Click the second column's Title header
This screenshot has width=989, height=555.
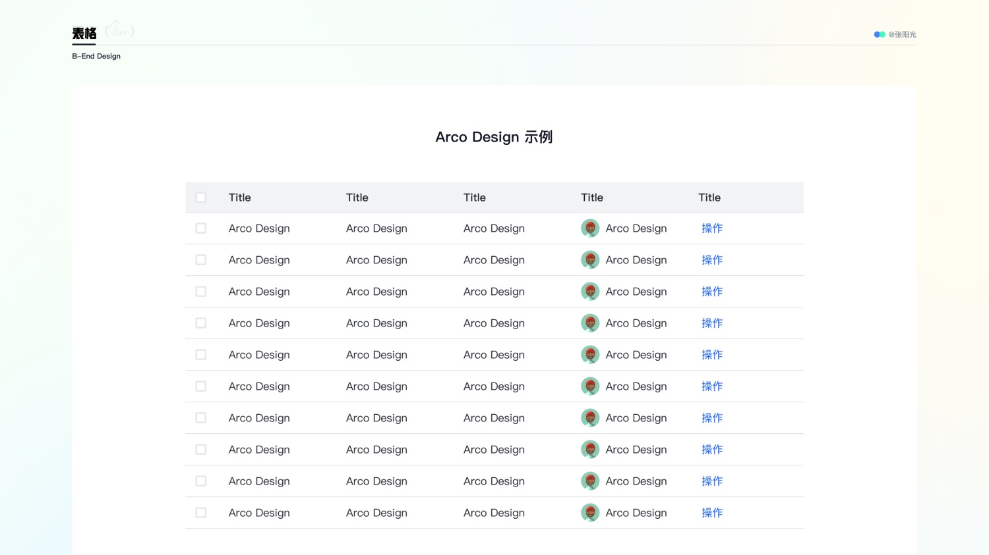(357, 198)
